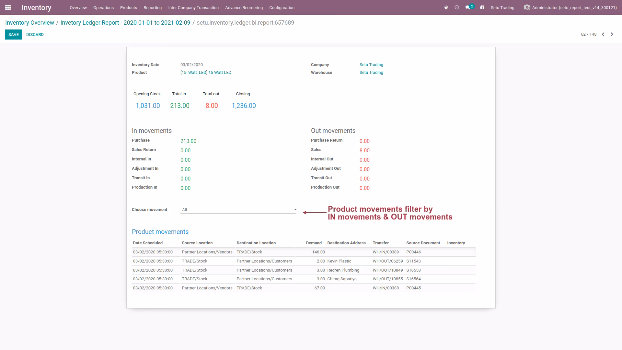Image resolution: width=622 pixels, height=350 pixels.
Task: Open the Reporting menu
Action: pos(153,7)
